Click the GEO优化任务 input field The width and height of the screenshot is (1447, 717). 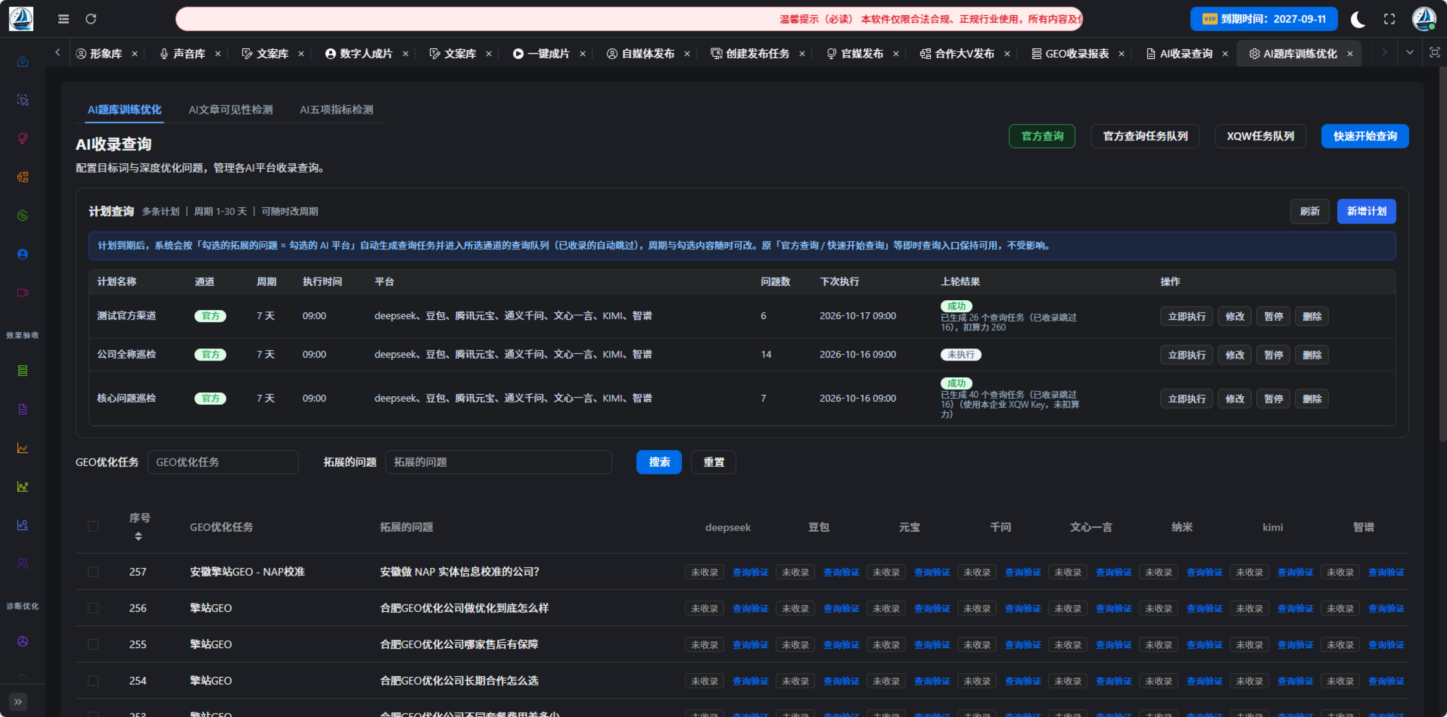coord(223,462)
